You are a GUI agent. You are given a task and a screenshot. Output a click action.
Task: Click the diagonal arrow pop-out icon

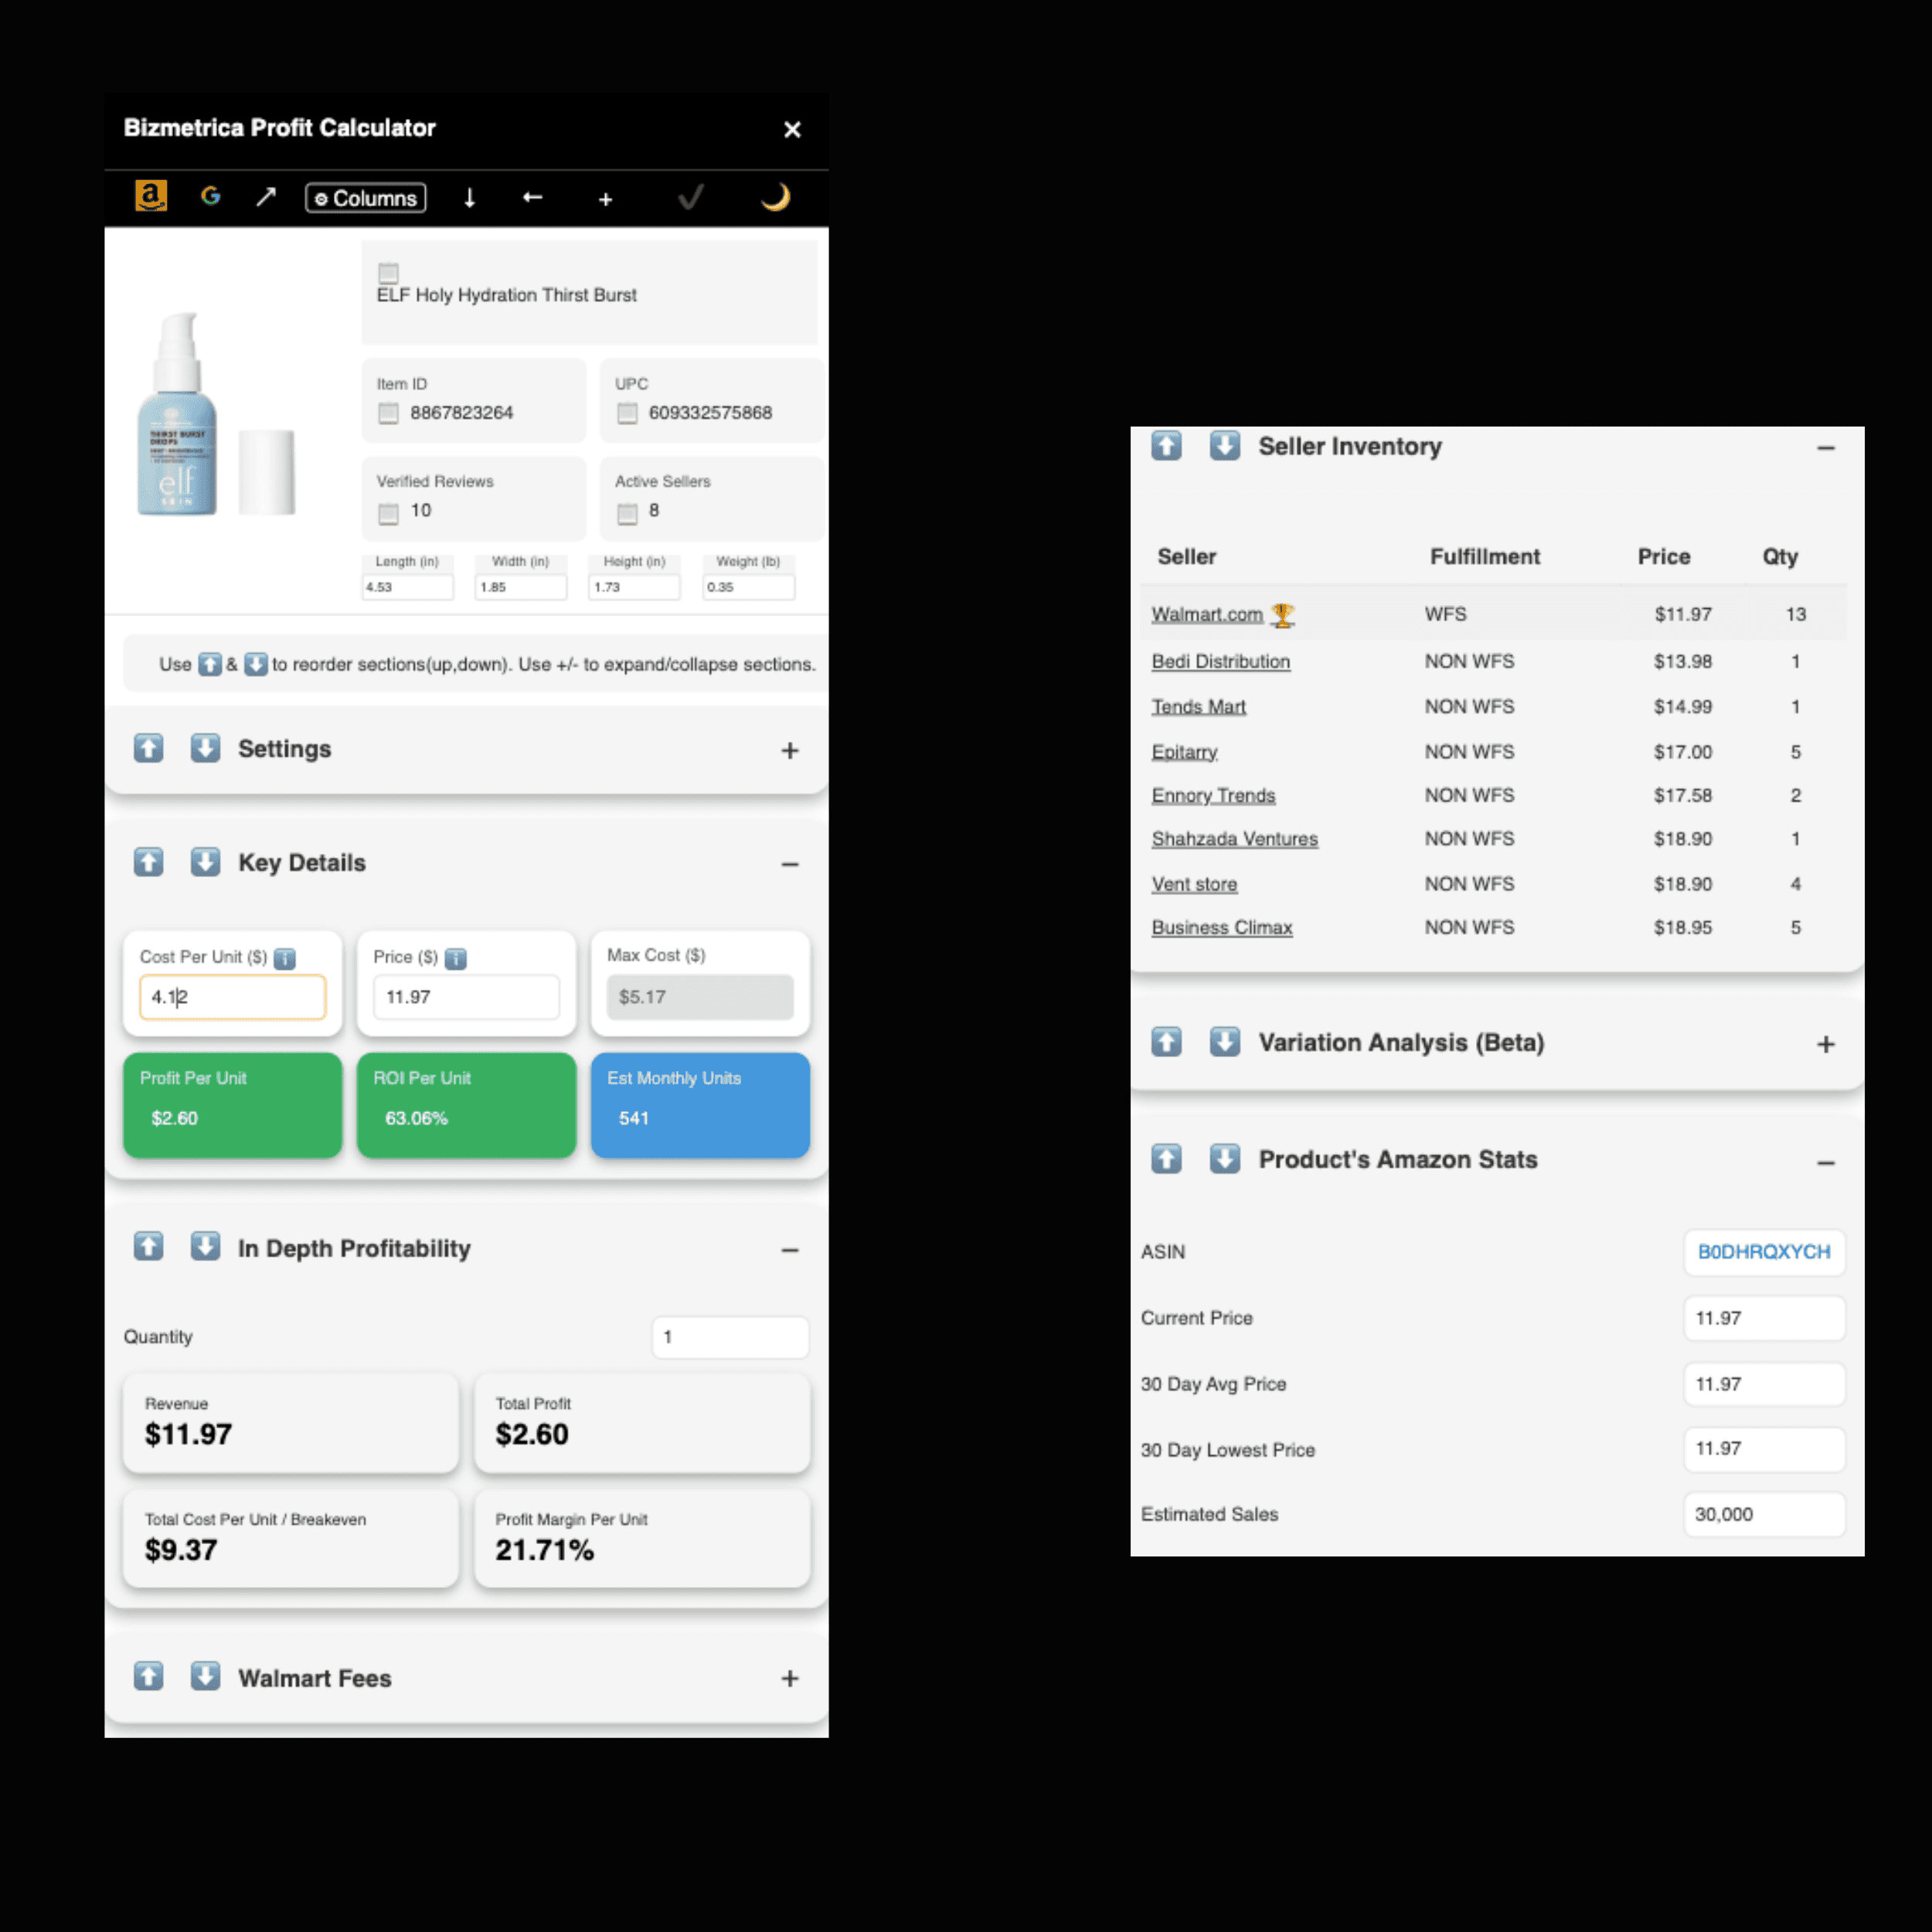pos(265,197)
